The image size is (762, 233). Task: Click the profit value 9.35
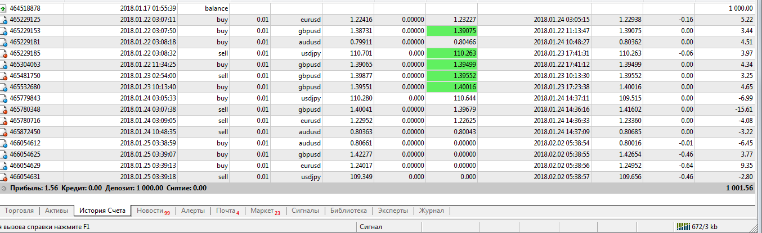pos(746,166)
